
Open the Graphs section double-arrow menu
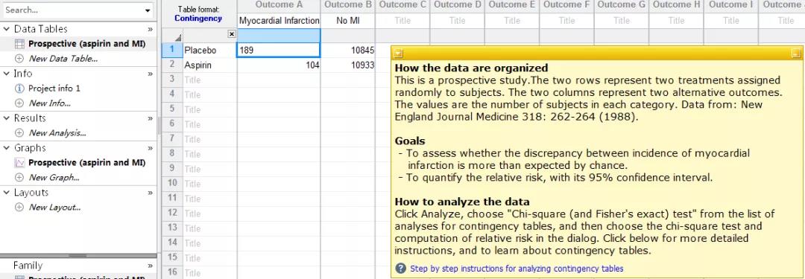[x=151, y=148]
